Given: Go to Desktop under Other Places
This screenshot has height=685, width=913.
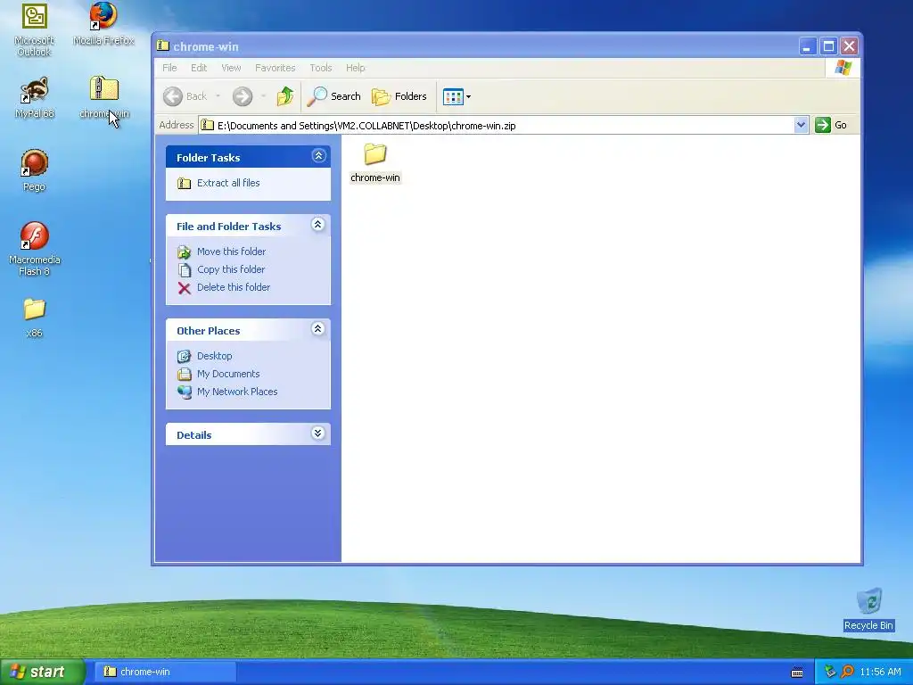Looking at the screenshot, I should point(214,356).
